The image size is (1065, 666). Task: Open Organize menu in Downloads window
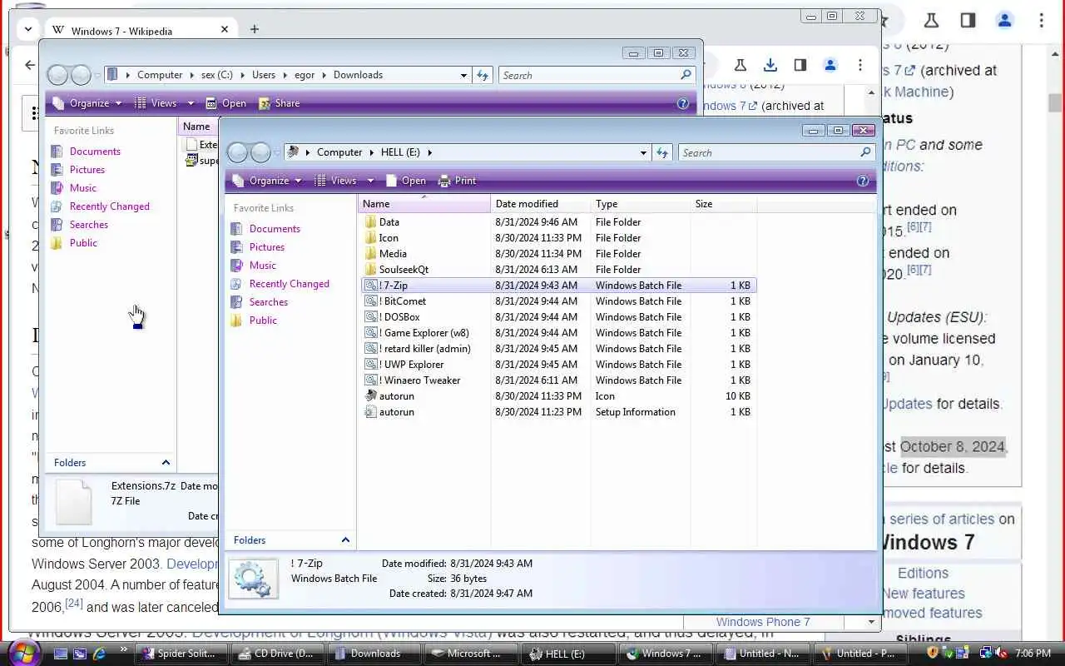(x=86, y=103)
